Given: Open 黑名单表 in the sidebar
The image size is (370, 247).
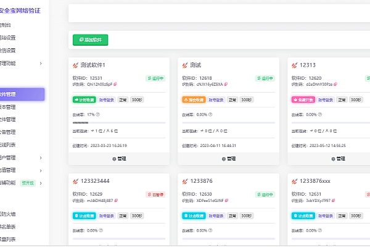Looking at the screenshot, I should click(x=7, y=227).
